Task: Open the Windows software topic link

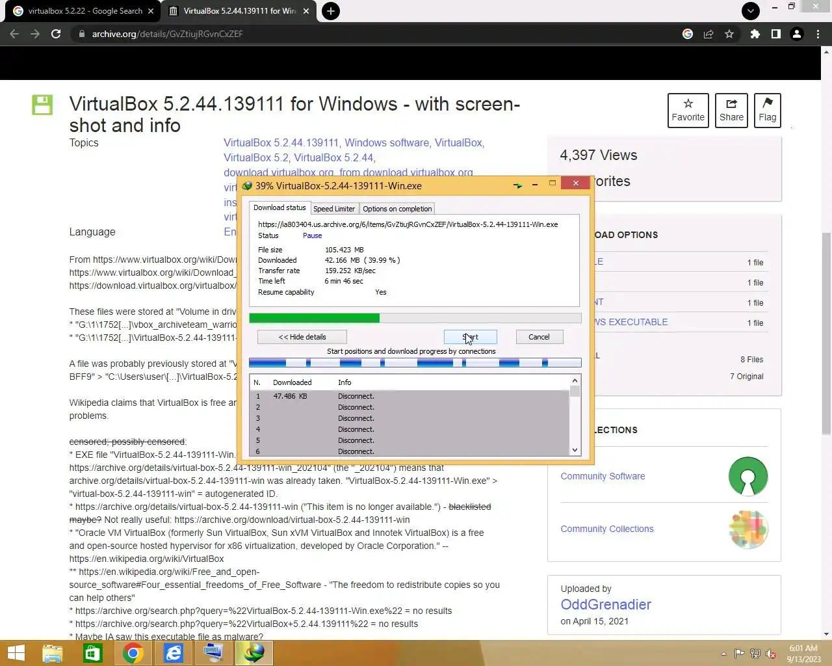Action: pyautogui.click(x=387, y=142)
